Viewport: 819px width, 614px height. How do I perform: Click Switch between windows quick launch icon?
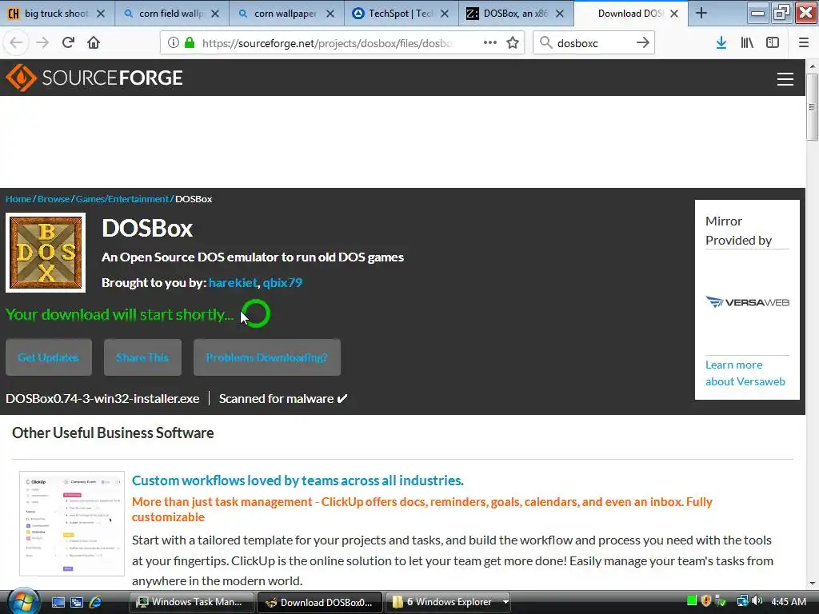click(76, 602)
